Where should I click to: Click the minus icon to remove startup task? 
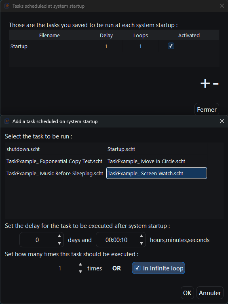click(215, 84)
